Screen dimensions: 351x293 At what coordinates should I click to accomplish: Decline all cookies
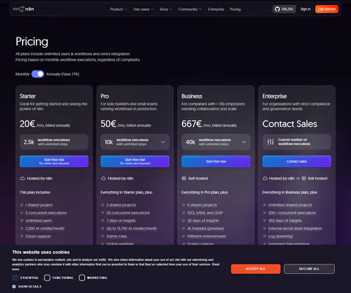pyautogui.click(x=309, y=269)
